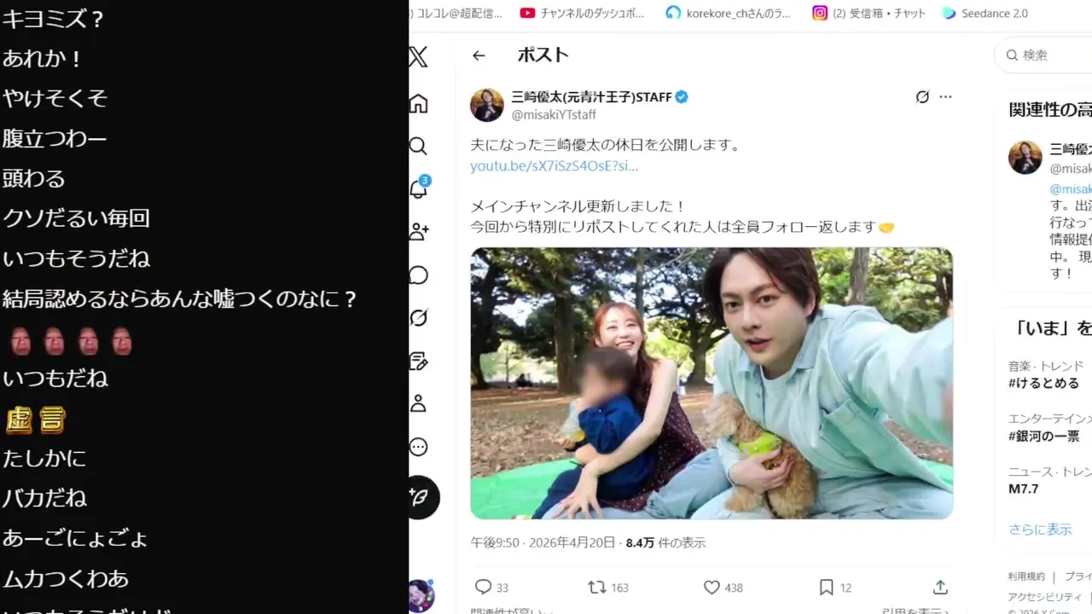Switch to the Seedance 2.0 browser tab
1092x614 pixels.
(985, 13)
